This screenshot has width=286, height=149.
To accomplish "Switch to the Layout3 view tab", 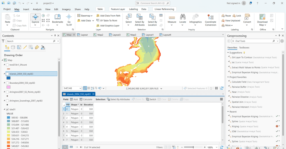I will tap(115, 35).
